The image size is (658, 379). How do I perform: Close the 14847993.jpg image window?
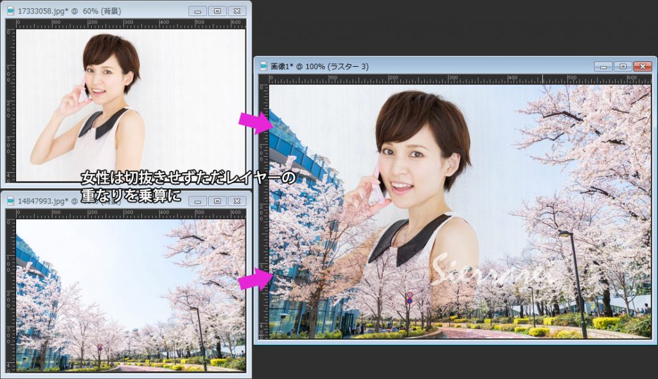pos(236,201)
